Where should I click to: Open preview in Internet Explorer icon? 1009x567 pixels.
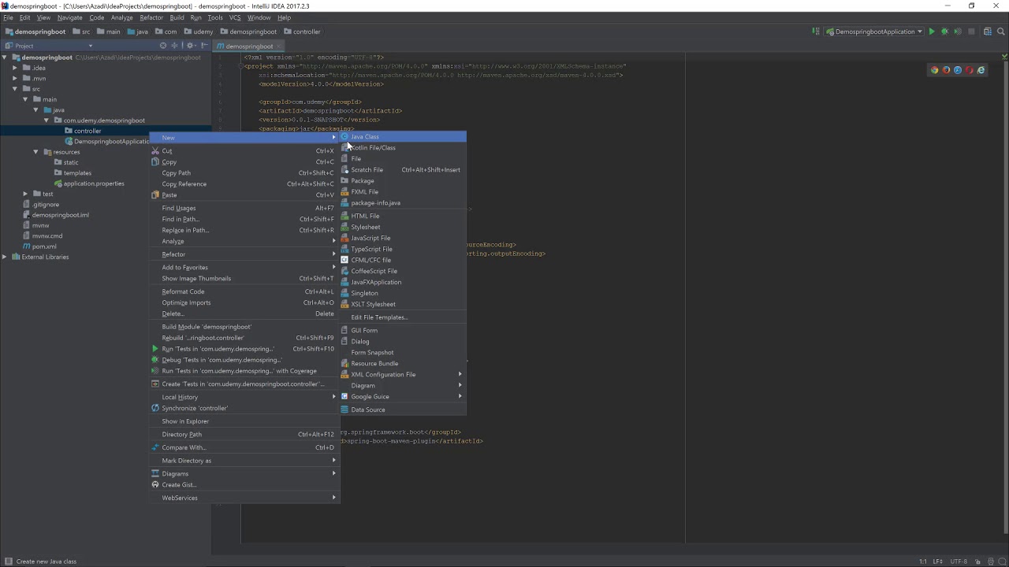click(x=981, y=70)
